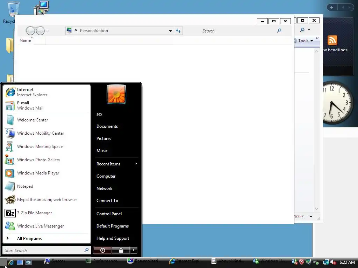The image size is (358, 268).
Task: Click the Start Search magnifier icon
Action: [x=87, y=250]
